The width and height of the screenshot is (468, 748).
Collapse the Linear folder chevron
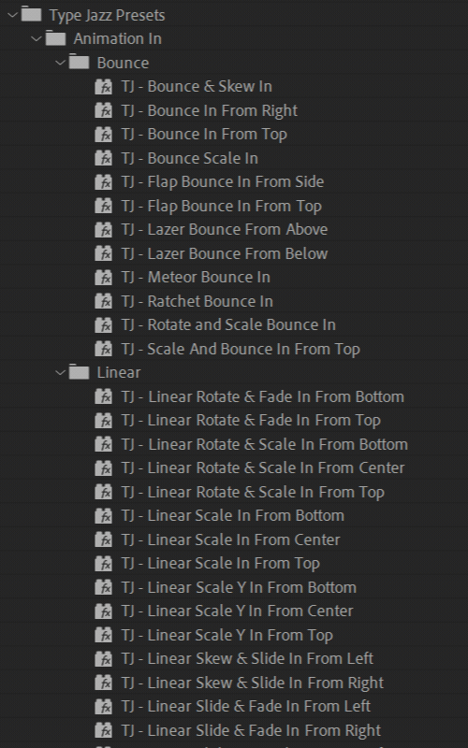click(x=61, y=372)
